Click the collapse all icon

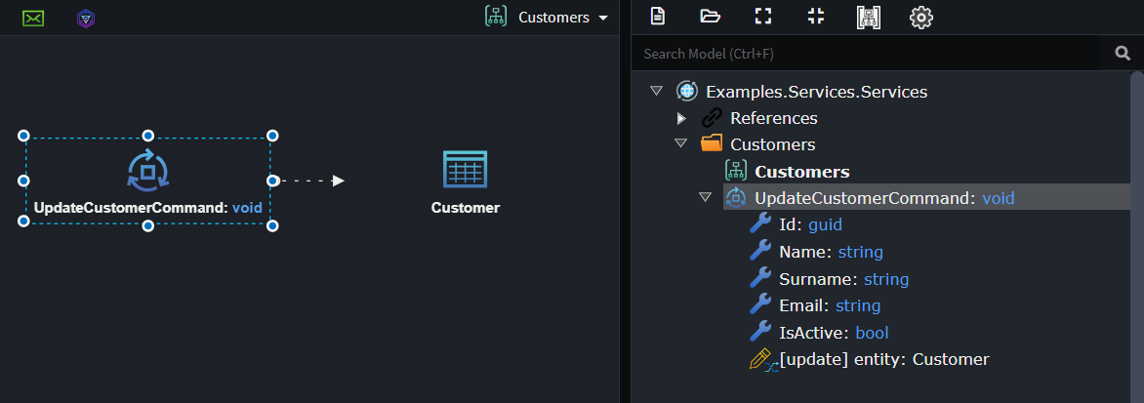click(x=816, y=16)
